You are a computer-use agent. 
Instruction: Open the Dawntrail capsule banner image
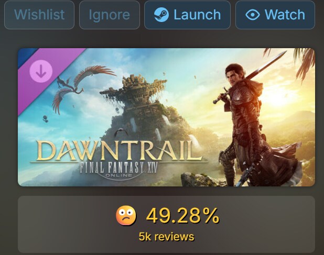(x=166, y=117)
